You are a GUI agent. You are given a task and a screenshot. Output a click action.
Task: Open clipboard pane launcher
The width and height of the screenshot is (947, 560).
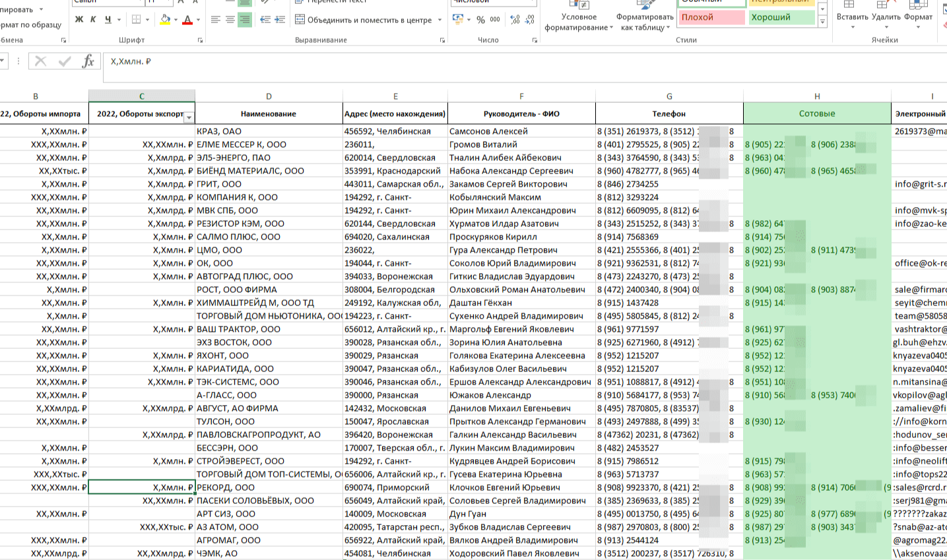(x=64, y=40)
